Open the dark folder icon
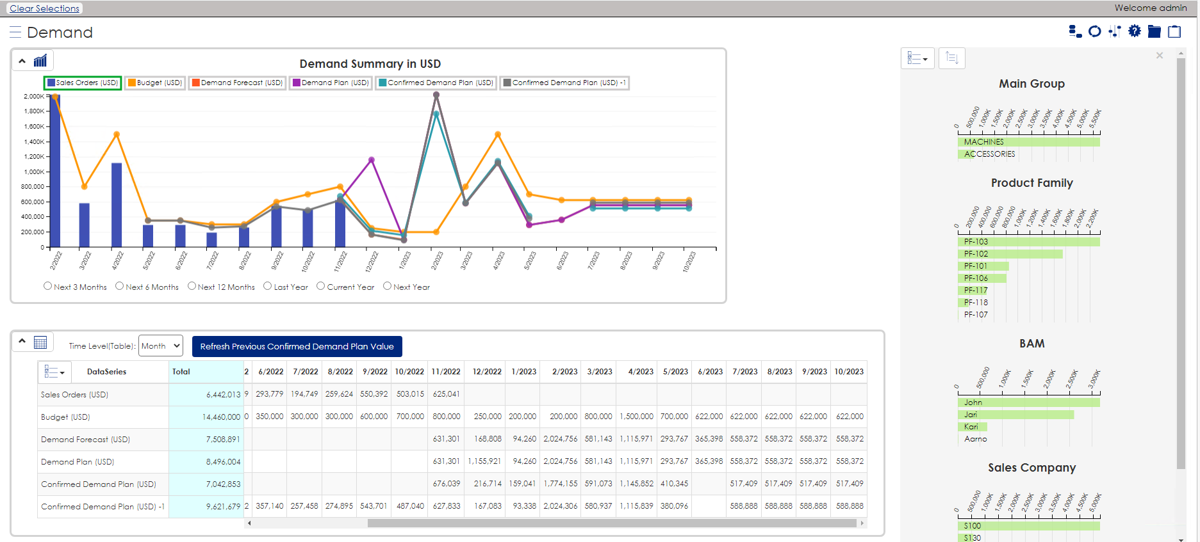The image size is (1200, 542). (1154, 31)
